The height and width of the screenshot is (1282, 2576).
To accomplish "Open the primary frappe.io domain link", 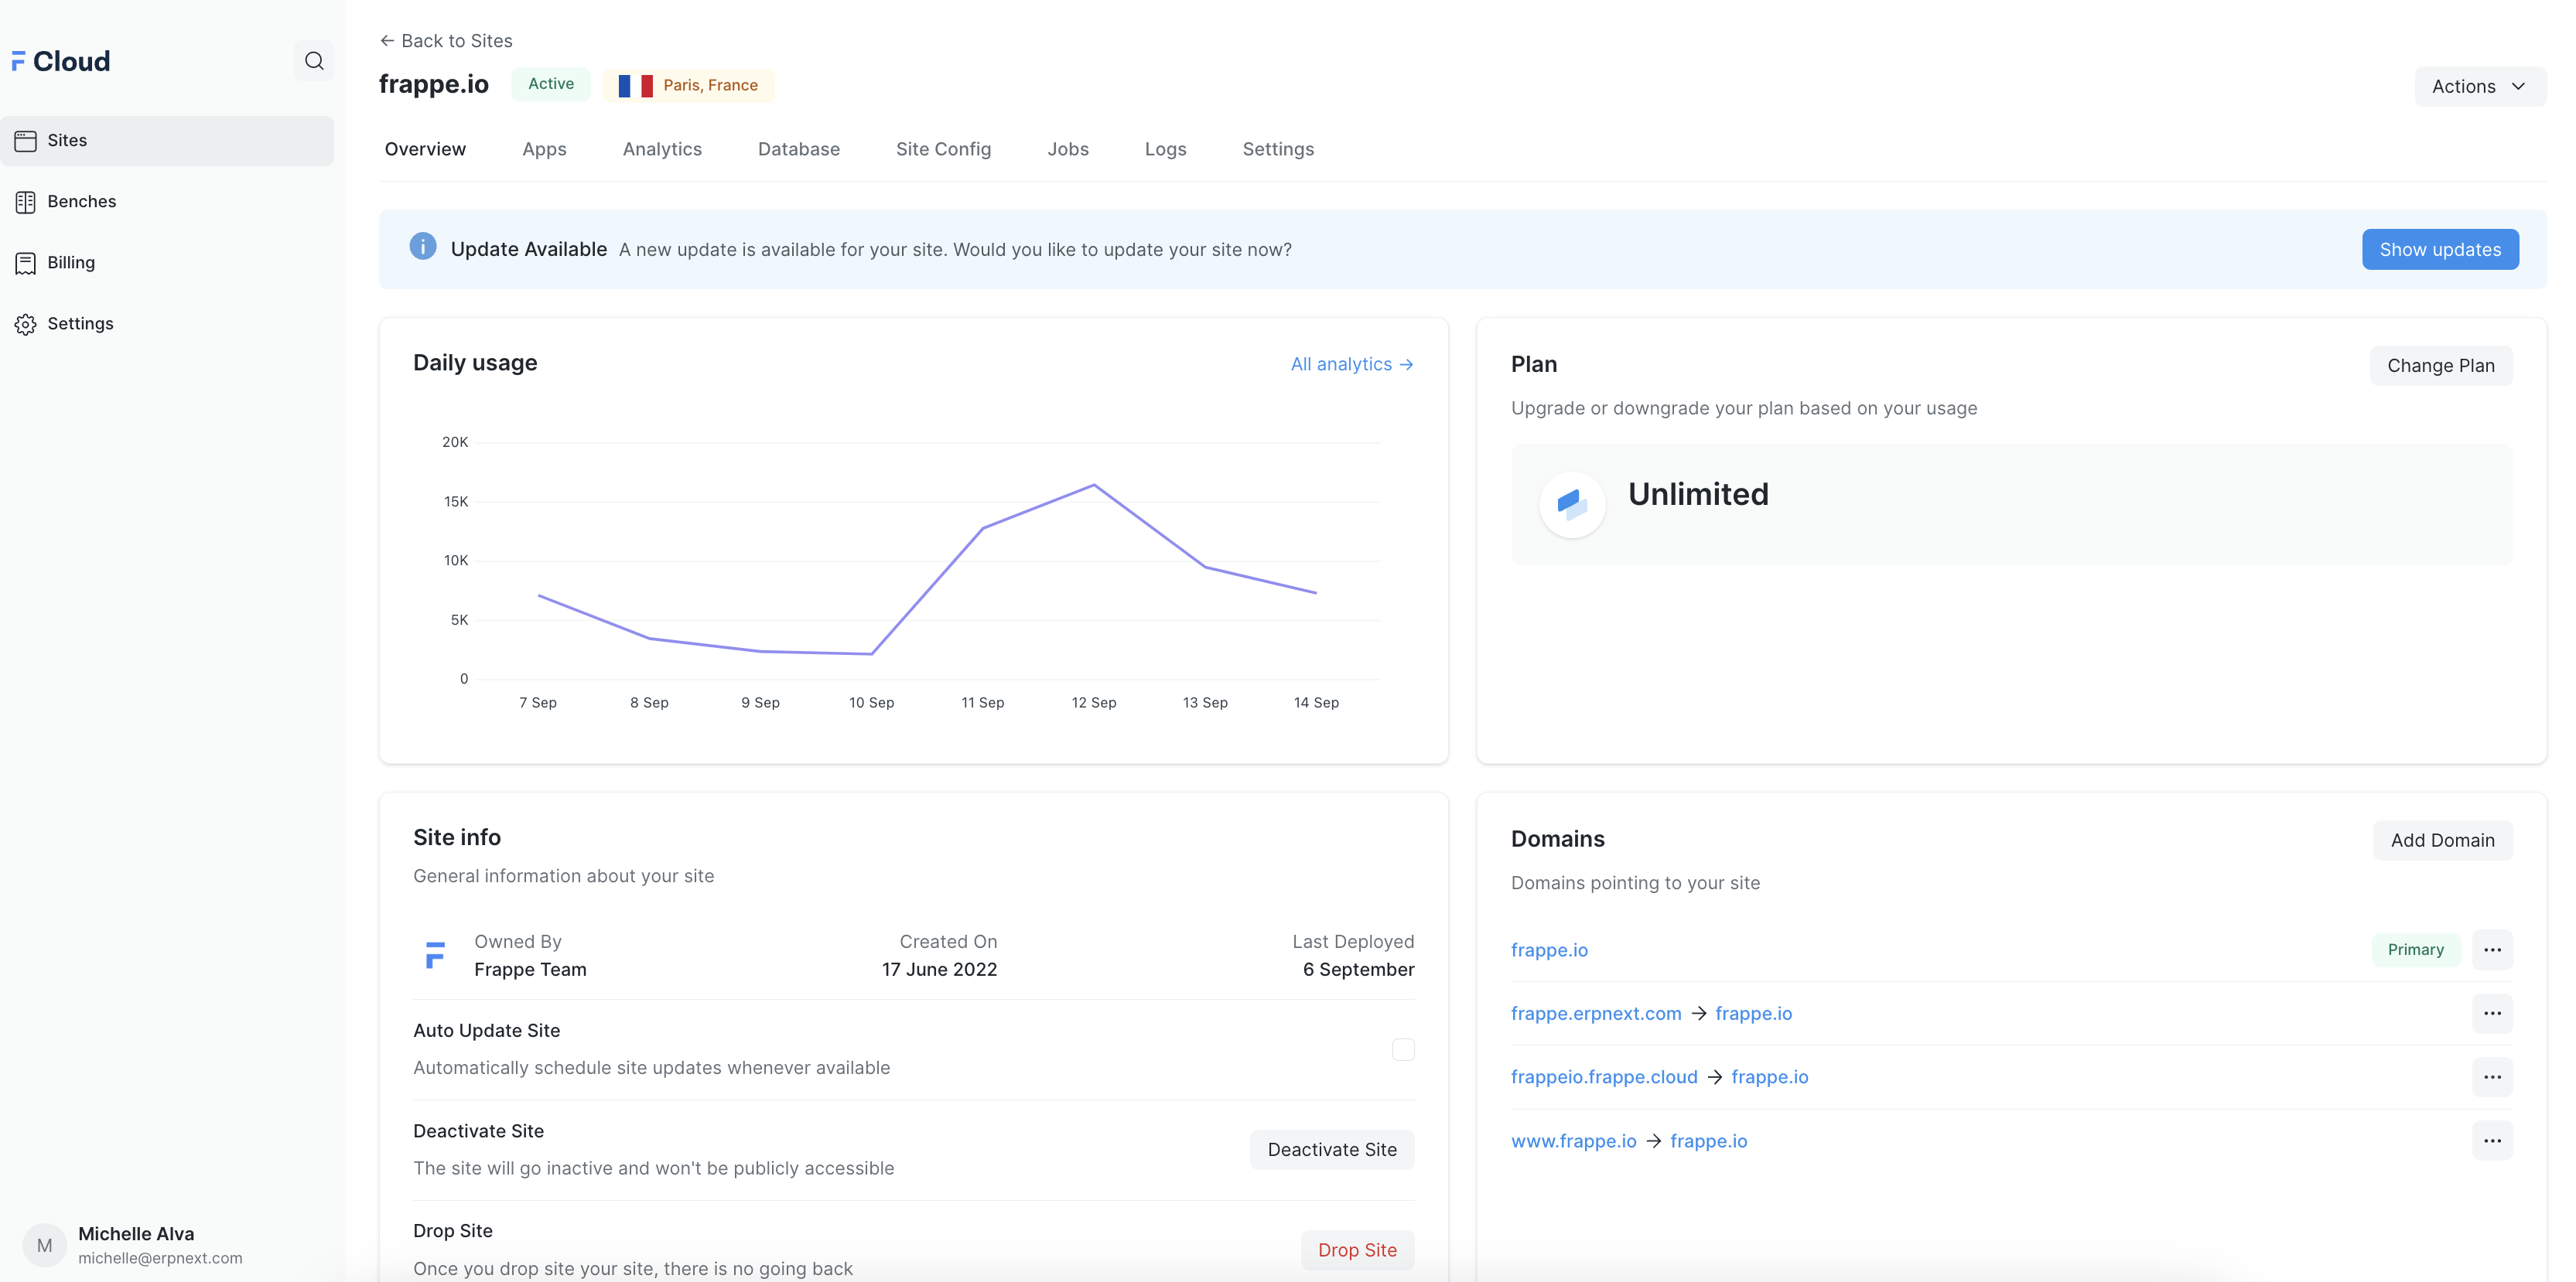I will pos(1549,950).
